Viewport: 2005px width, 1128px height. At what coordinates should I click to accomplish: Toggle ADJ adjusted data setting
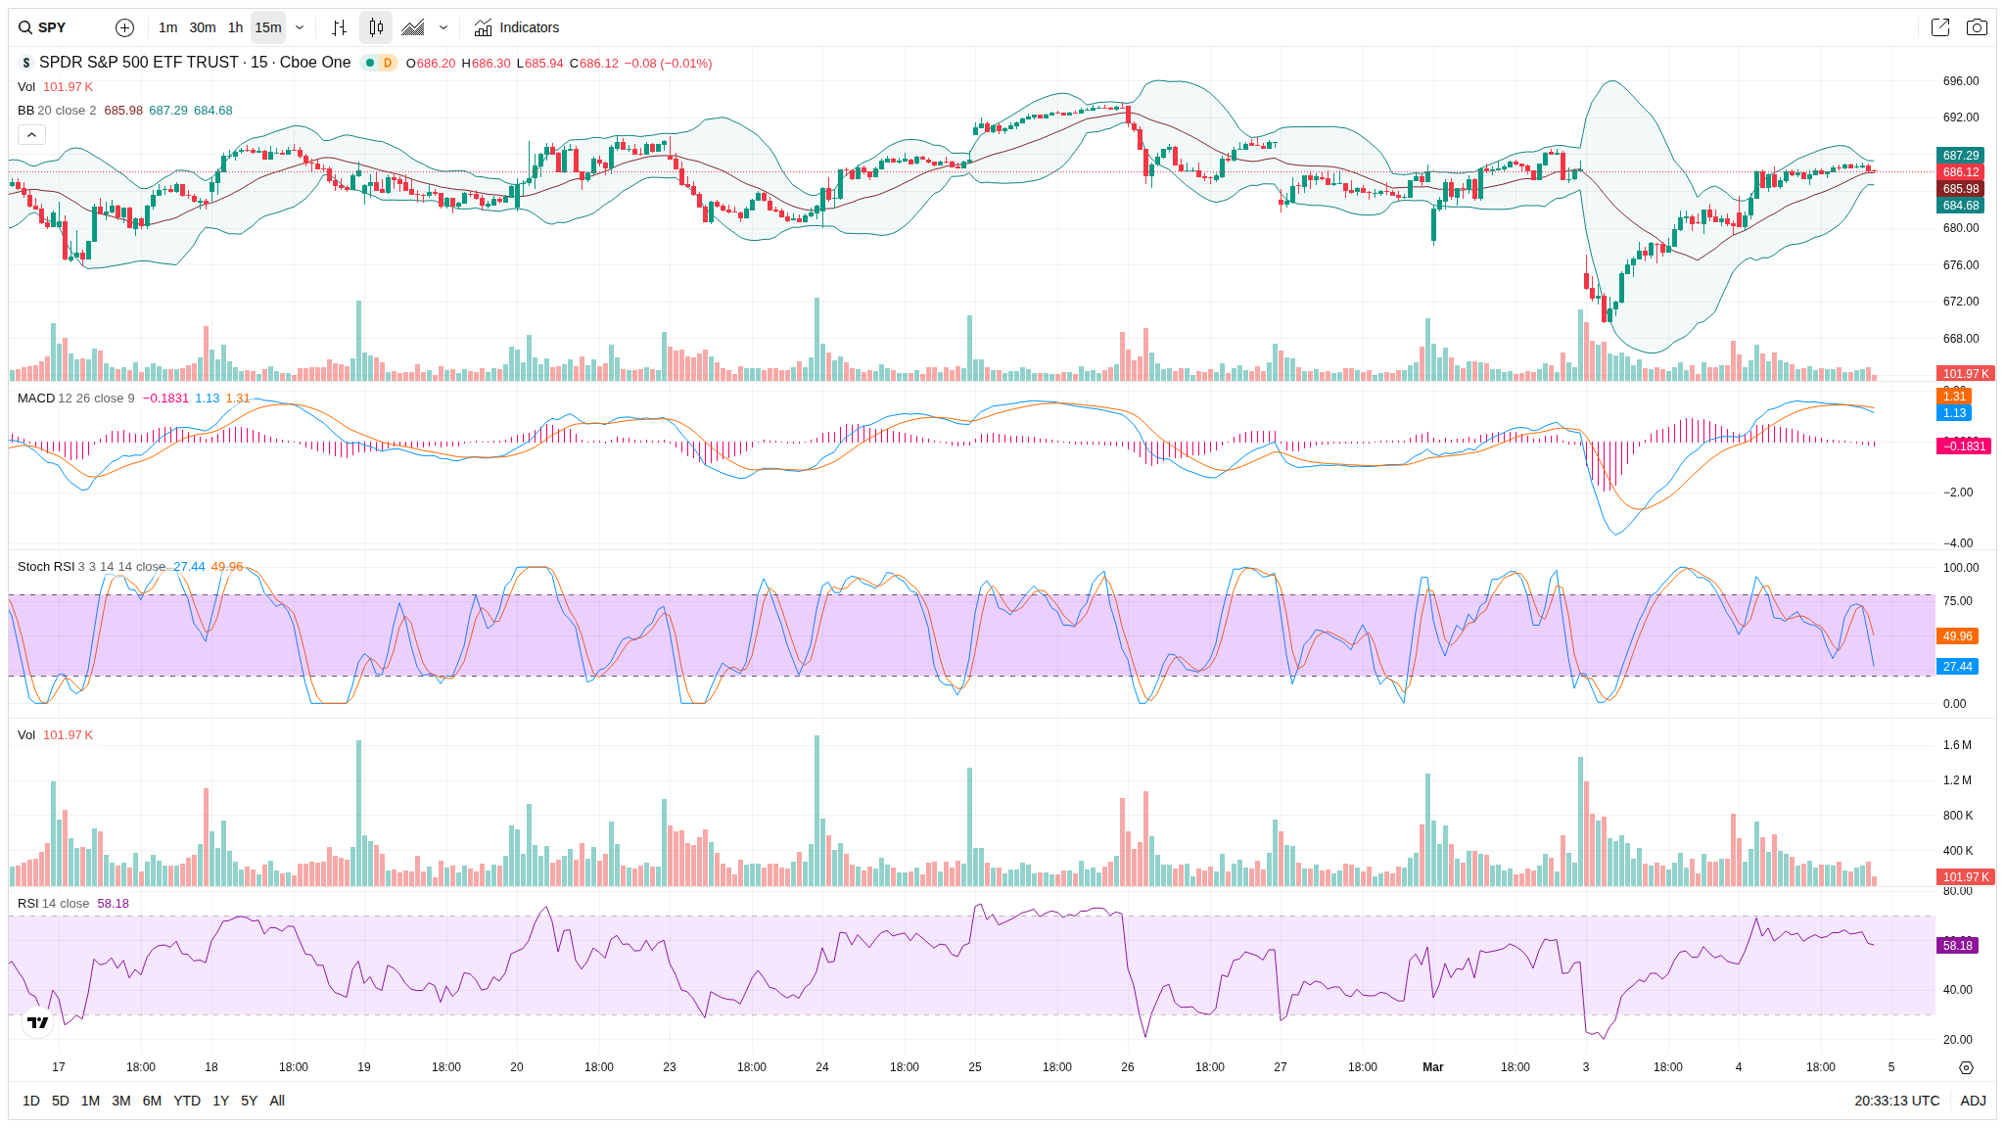[x=1973, y=1101]
